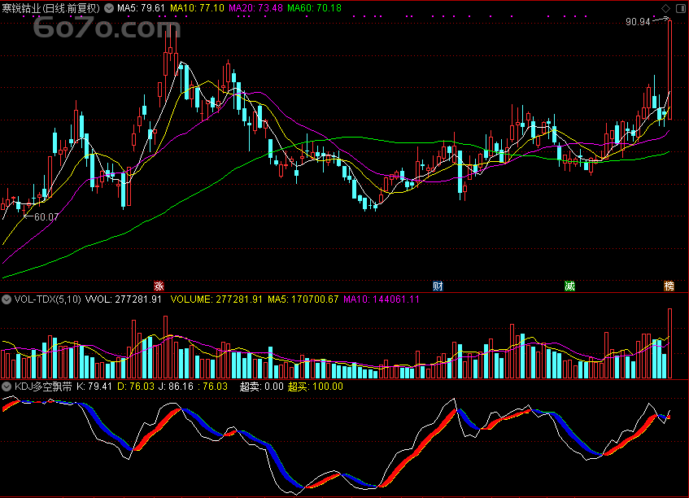689x498 pixels.
Task: Click the 超买: 100.00 label
Action: (316, 387)
